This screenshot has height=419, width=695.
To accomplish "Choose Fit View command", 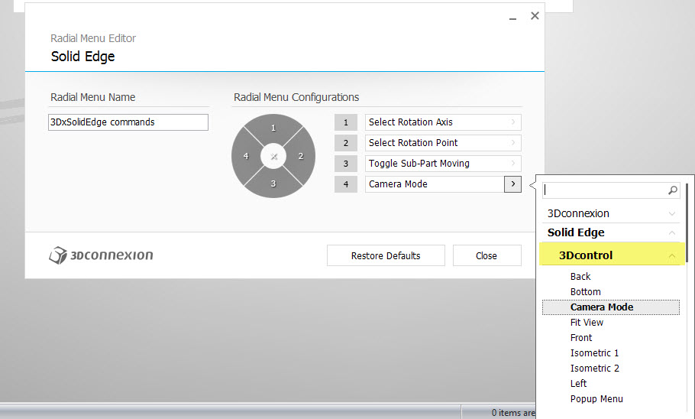I will click(587, 322).
